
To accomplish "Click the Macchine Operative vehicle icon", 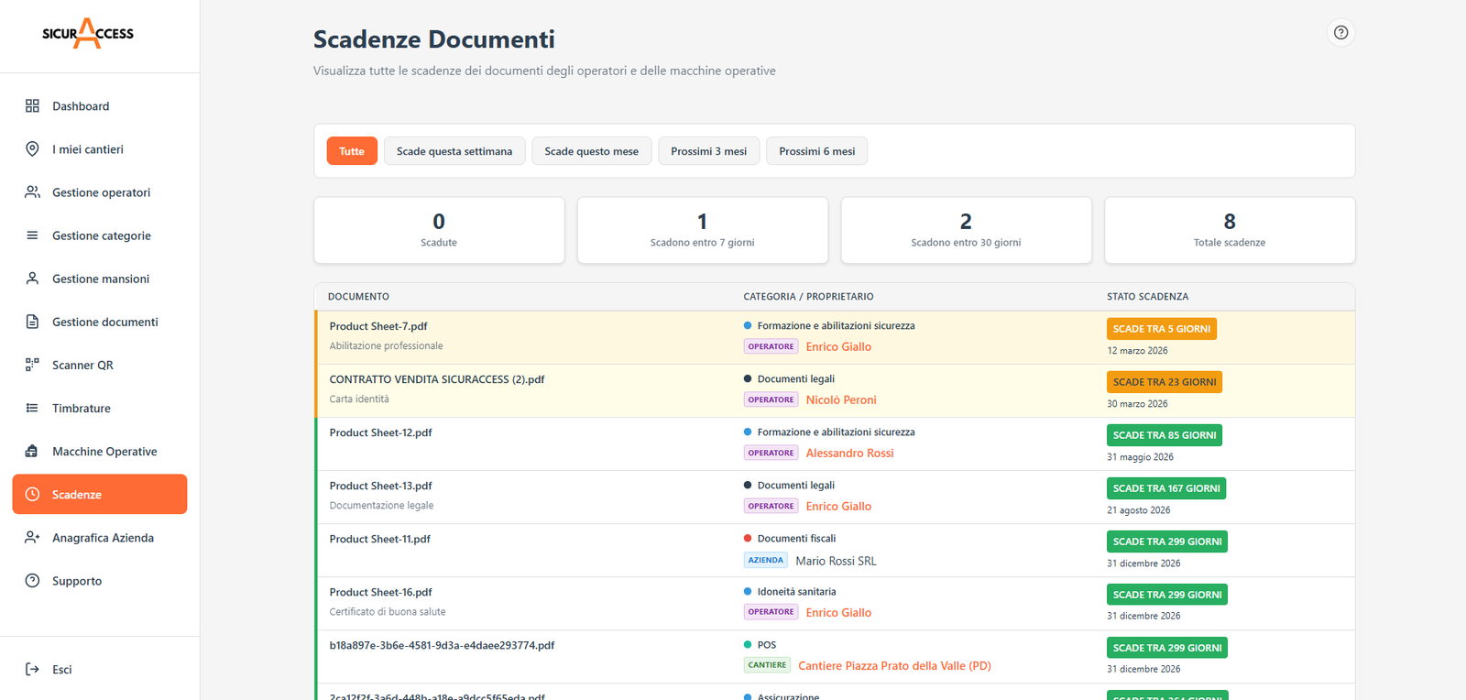I will (x=32, y=452).
